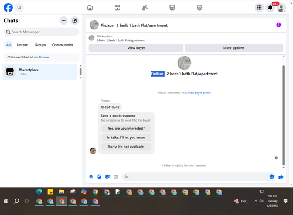Screen dimensions: 293x215
Task: Open Chats options three-dot menu
Action: [64, 20]
